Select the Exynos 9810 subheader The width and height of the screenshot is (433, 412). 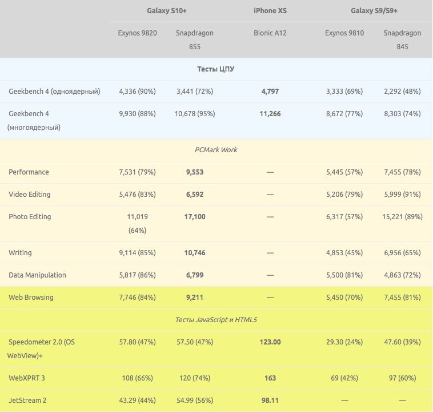344,33
